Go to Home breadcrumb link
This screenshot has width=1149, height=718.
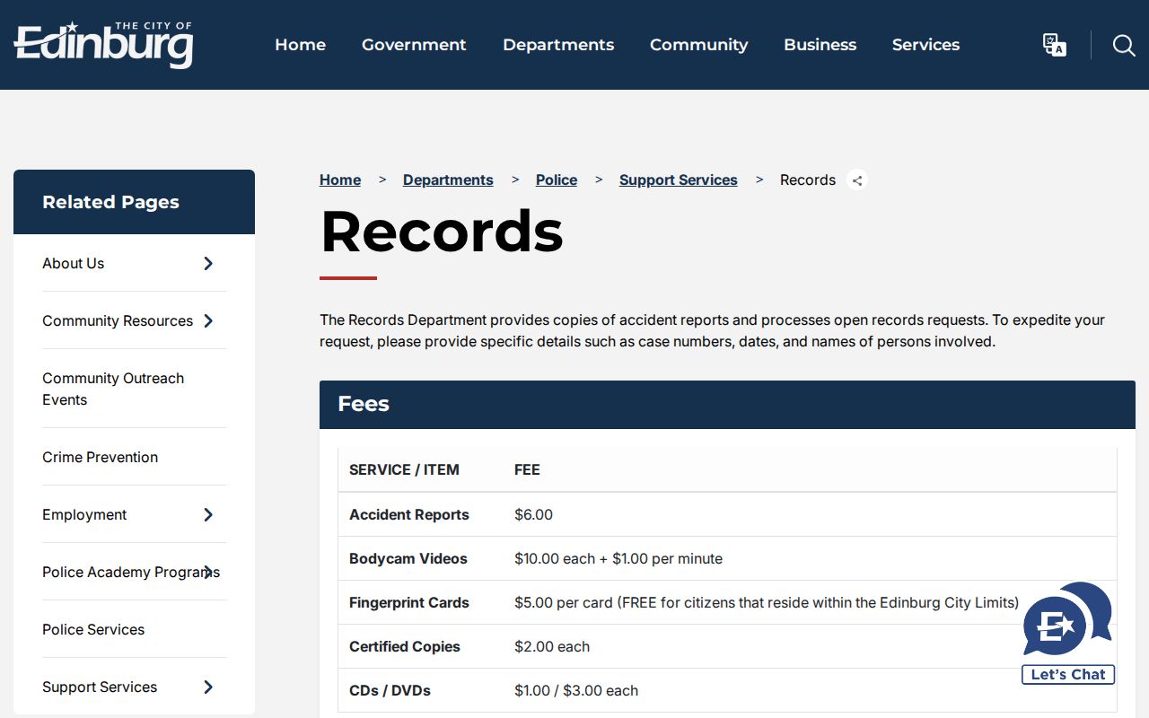340,180
